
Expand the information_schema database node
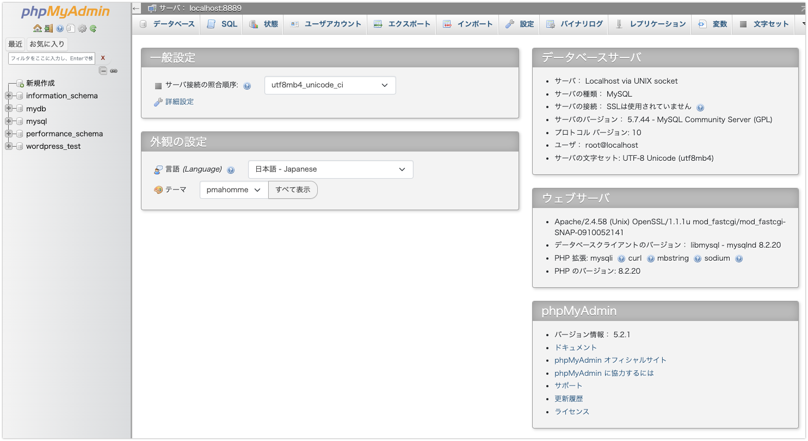[x=8, y=96]
